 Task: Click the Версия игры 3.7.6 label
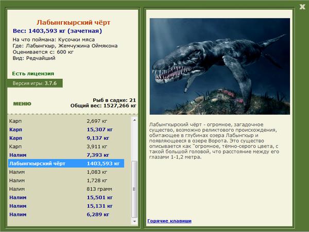click(35, 83)
